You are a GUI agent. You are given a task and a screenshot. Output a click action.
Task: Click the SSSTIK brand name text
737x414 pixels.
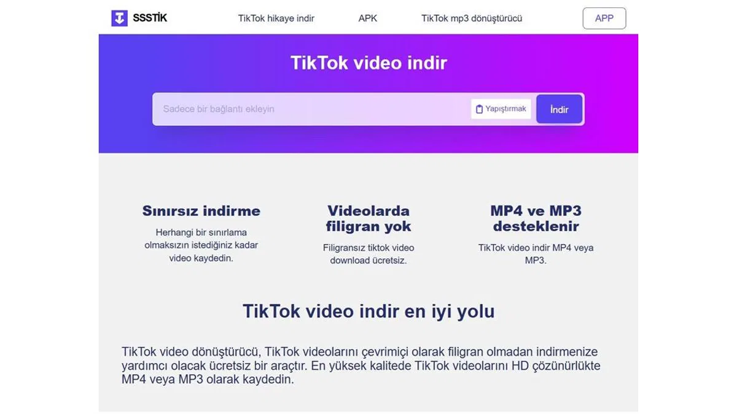point(150,18)
